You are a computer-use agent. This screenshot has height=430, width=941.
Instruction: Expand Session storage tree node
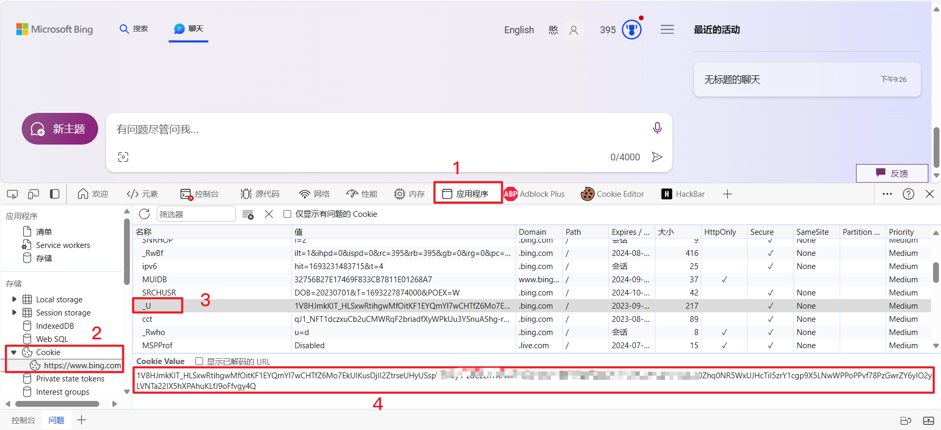coord(14,313)
